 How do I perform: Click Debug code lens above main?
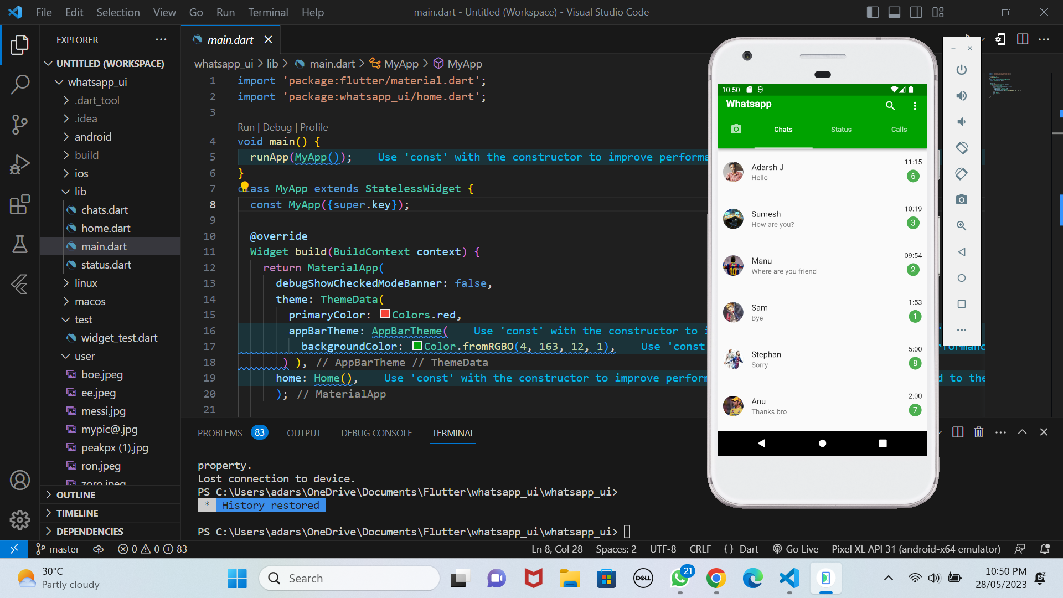277,127
